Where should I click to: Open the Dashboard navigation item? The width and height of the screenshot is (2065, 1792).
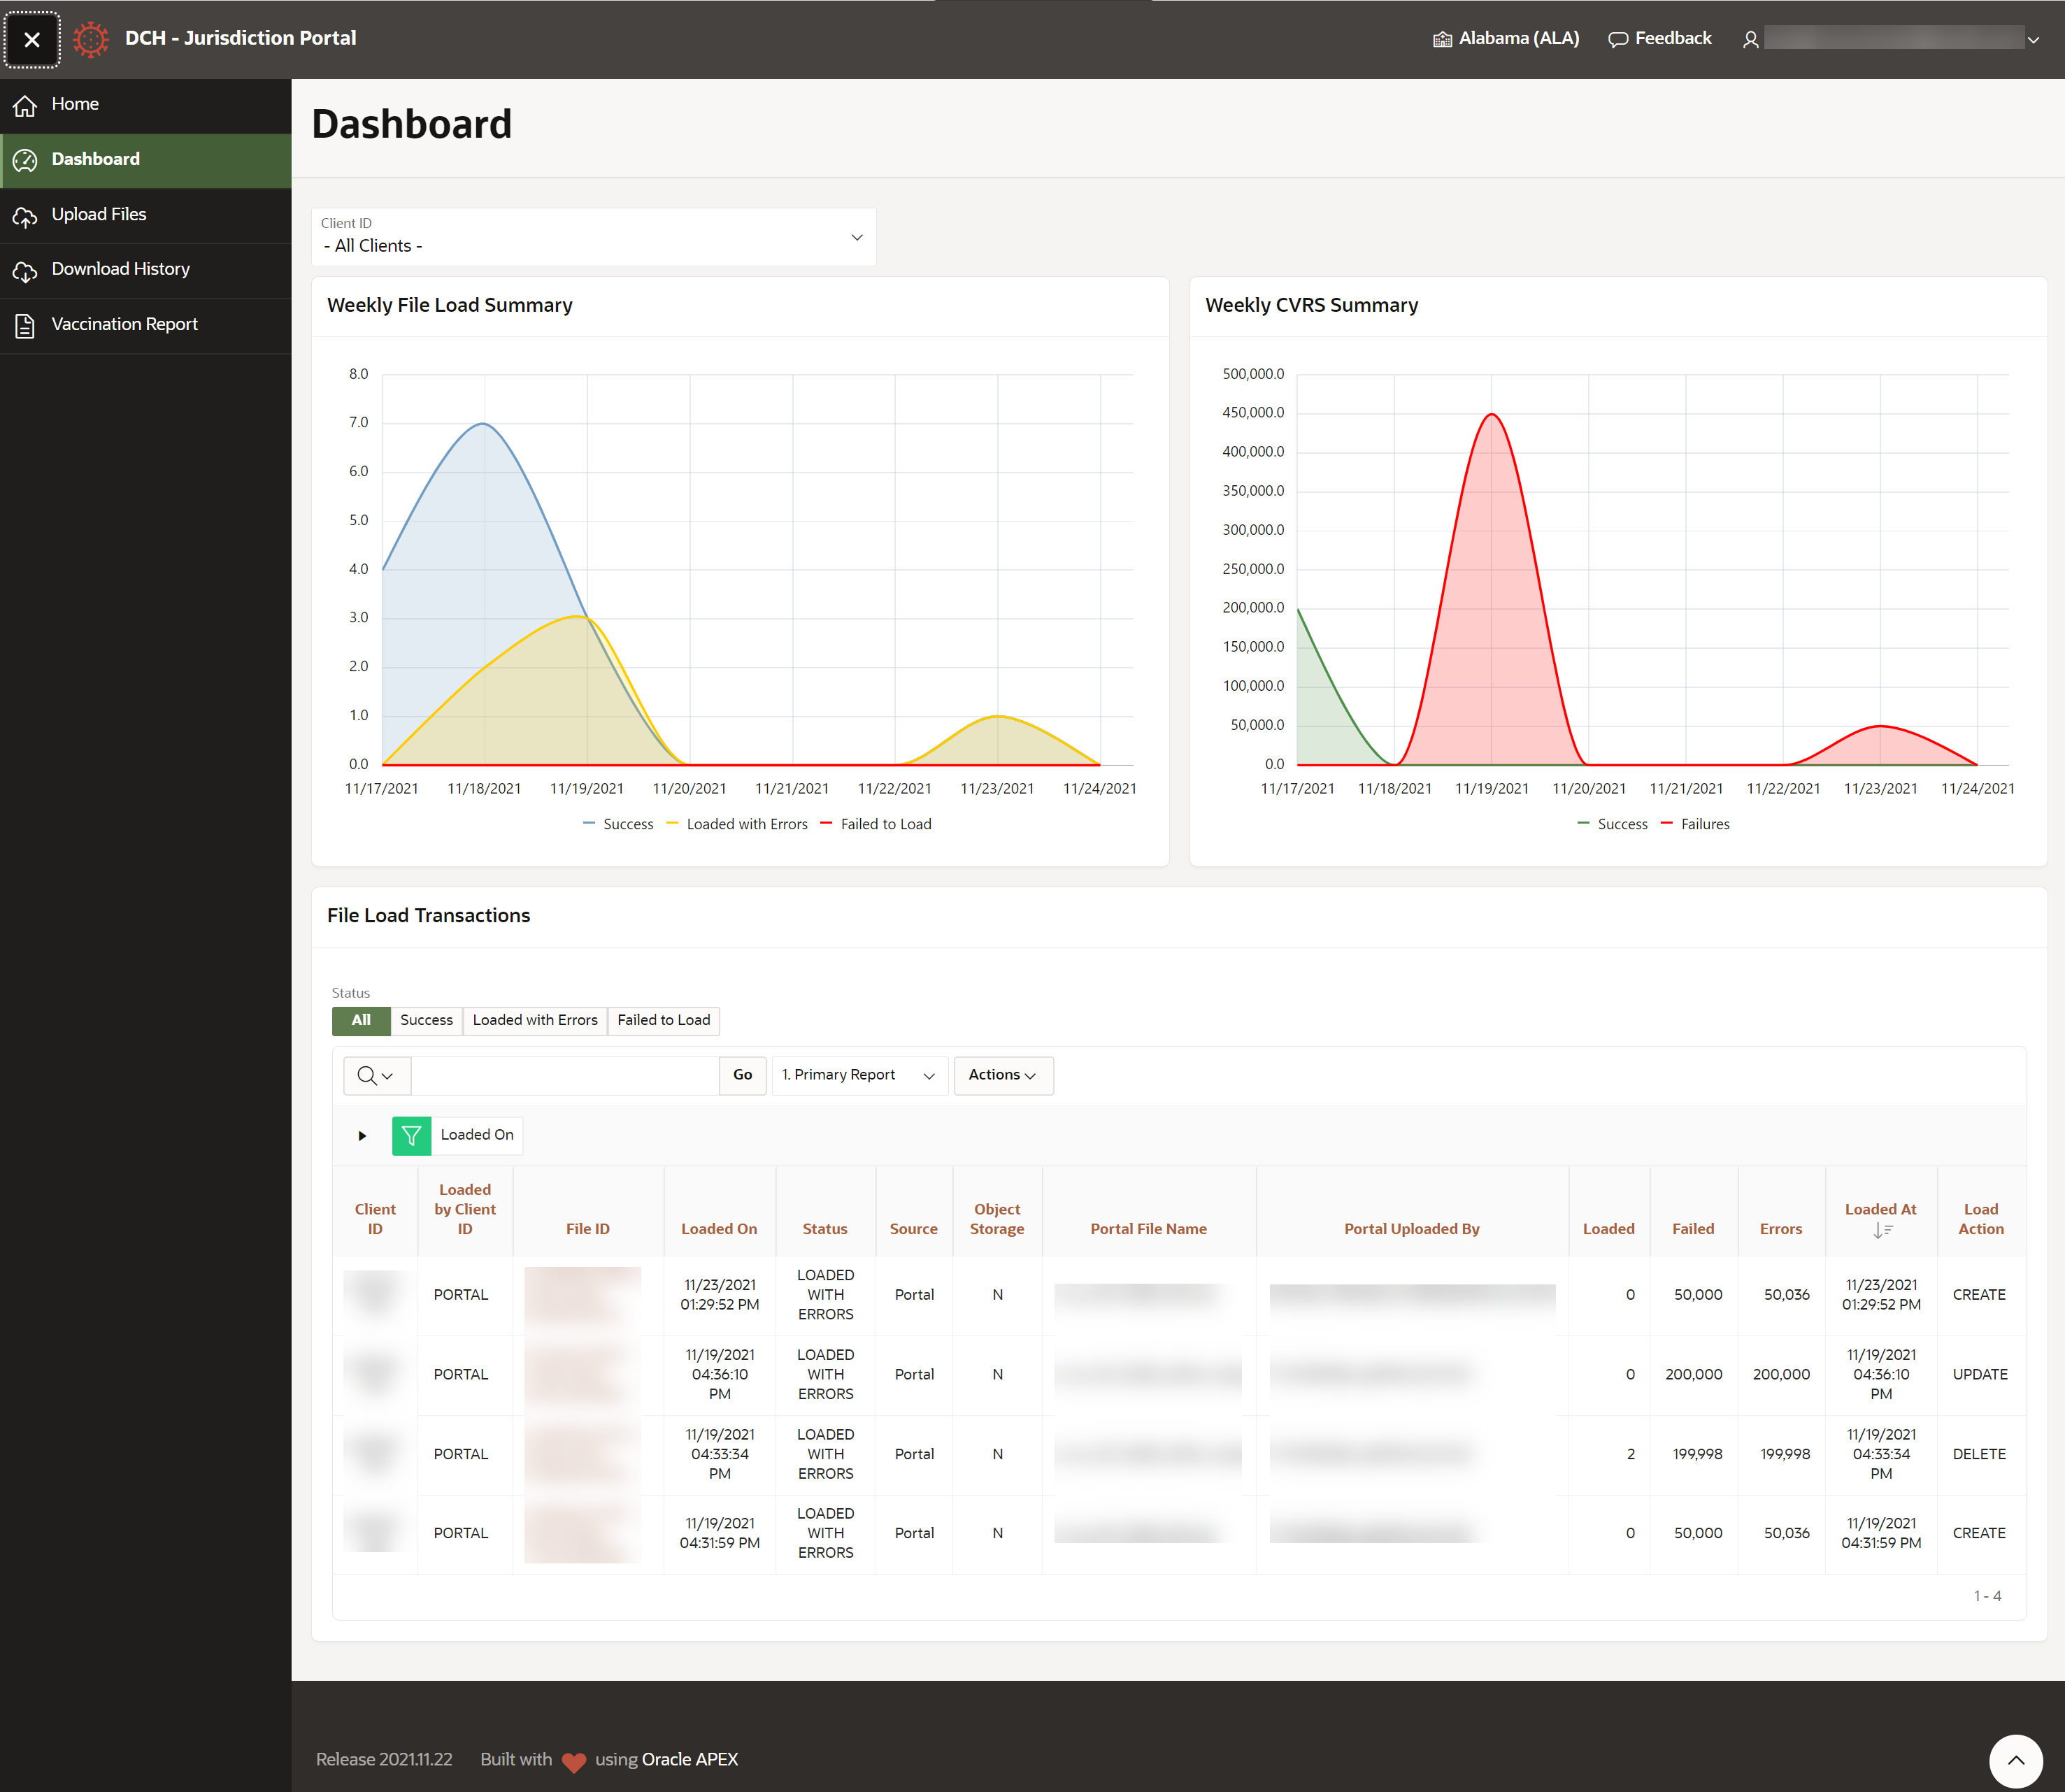[x=96, y=160]
